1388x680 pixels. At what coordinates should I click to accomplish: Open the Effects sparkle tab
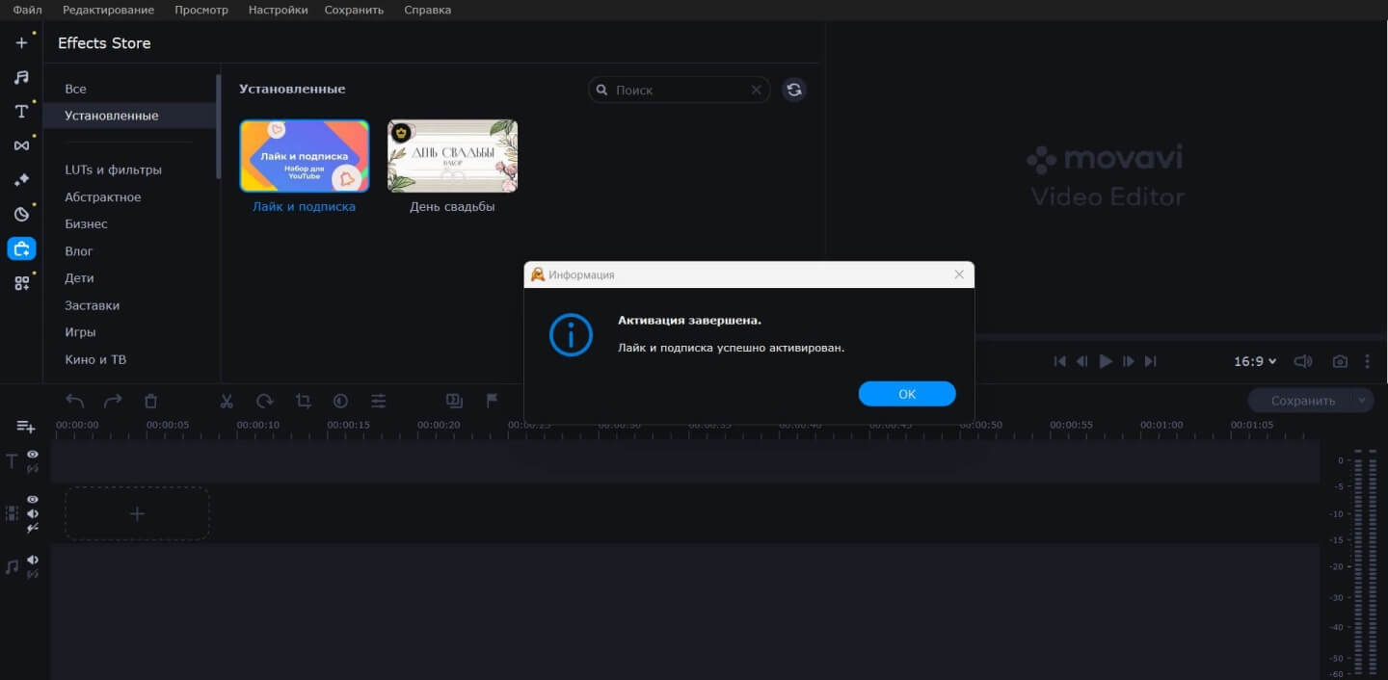[x=21, y=180]
